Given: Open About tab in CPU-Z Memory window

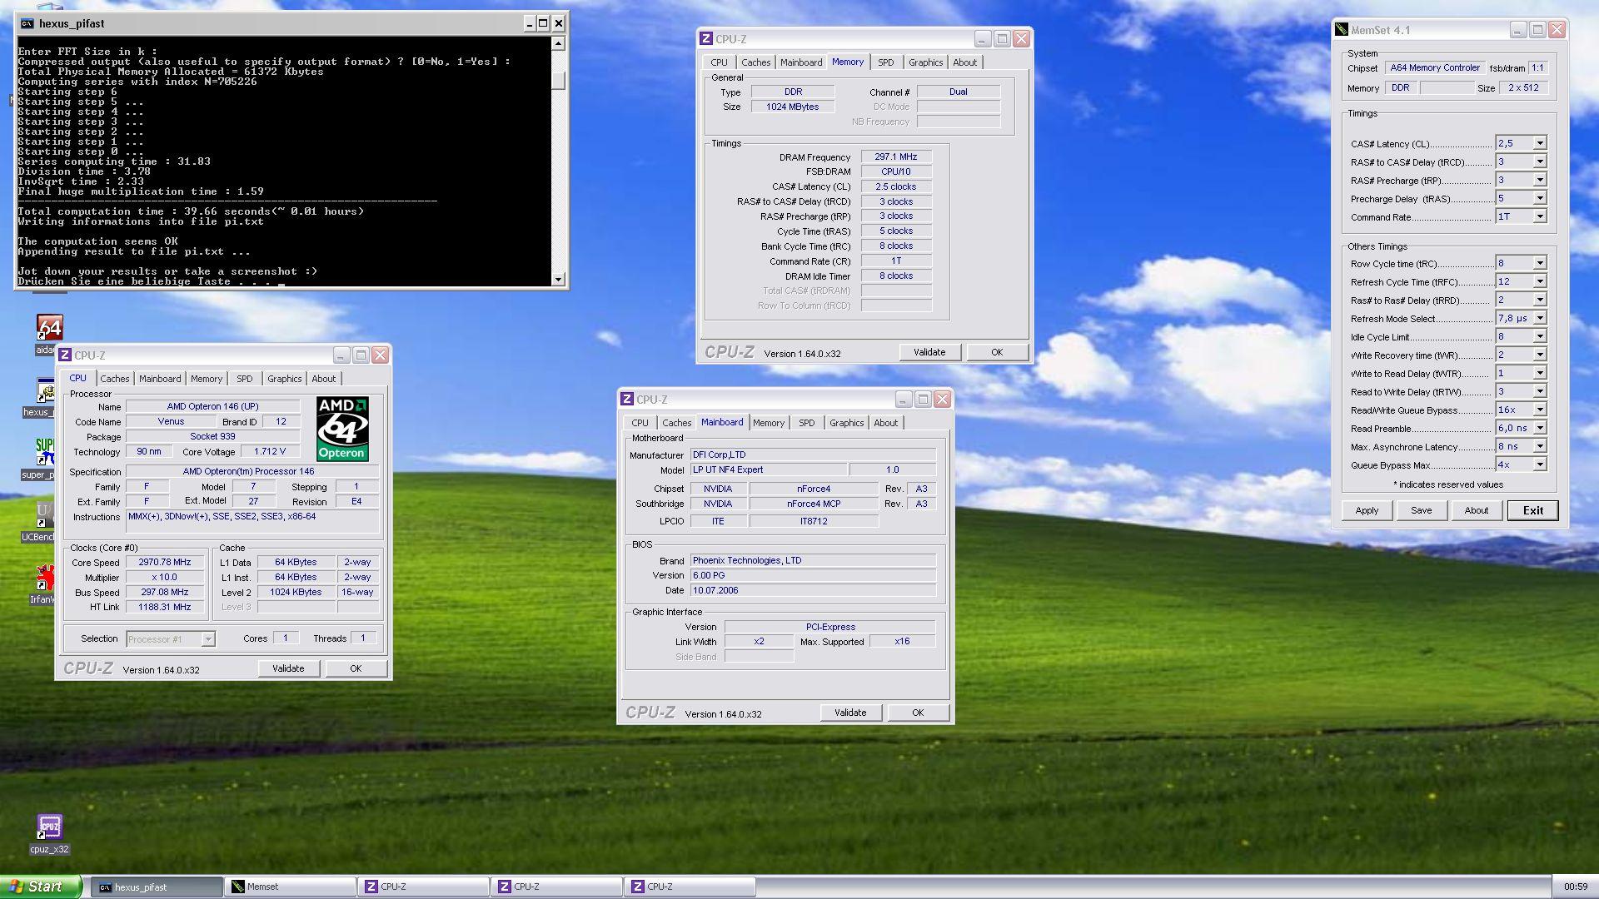Looking at the screenshot, I should click(965, 62).
